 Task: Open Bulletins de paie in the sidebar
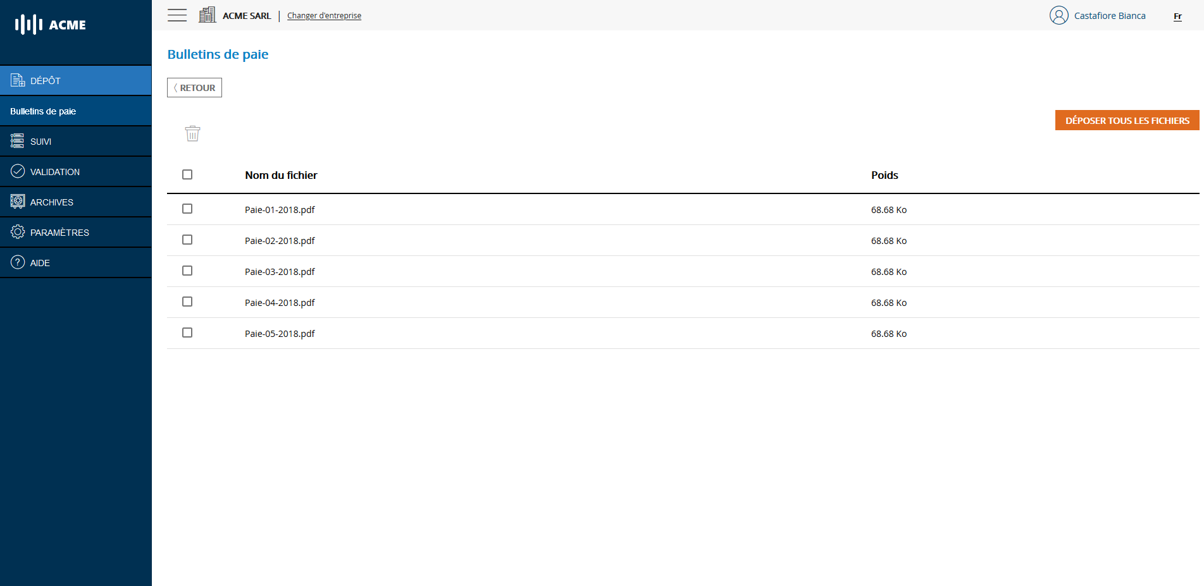coord(42,111)
